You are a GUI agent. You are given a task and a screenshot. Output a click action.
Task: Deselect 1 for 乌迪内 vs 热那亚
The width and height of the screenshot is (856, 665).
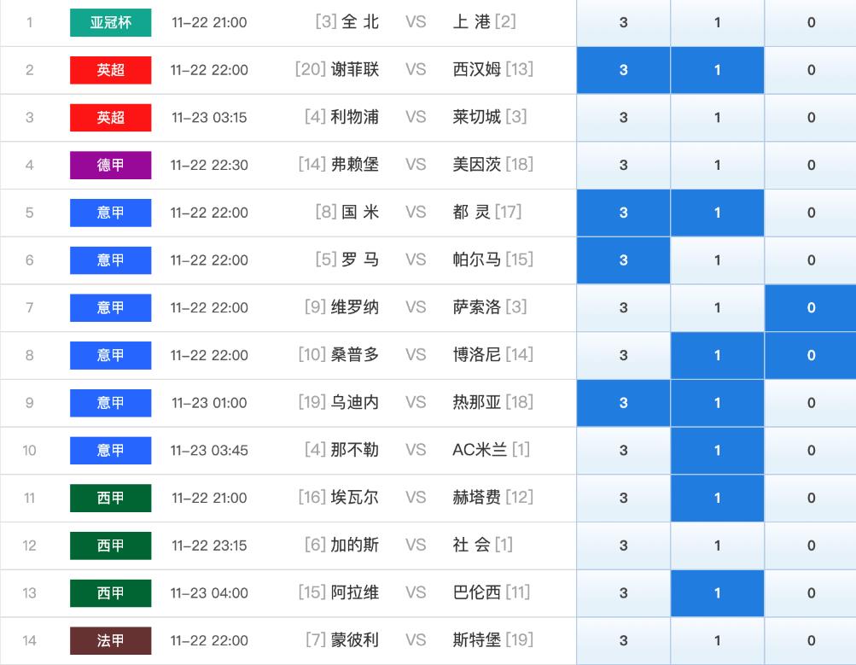tap(718, 402)
